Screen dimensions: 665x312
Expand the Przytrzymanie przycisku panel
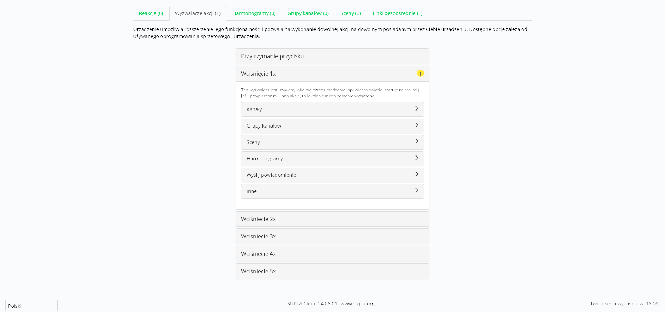click(x=332, y=56)
